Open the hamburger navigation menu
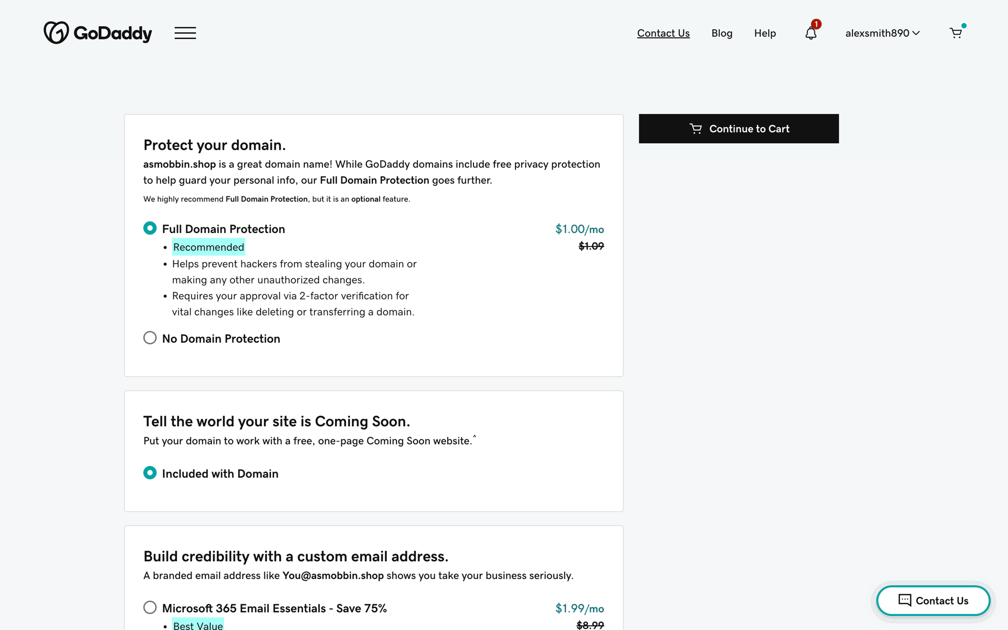 [x=185, y=33]
